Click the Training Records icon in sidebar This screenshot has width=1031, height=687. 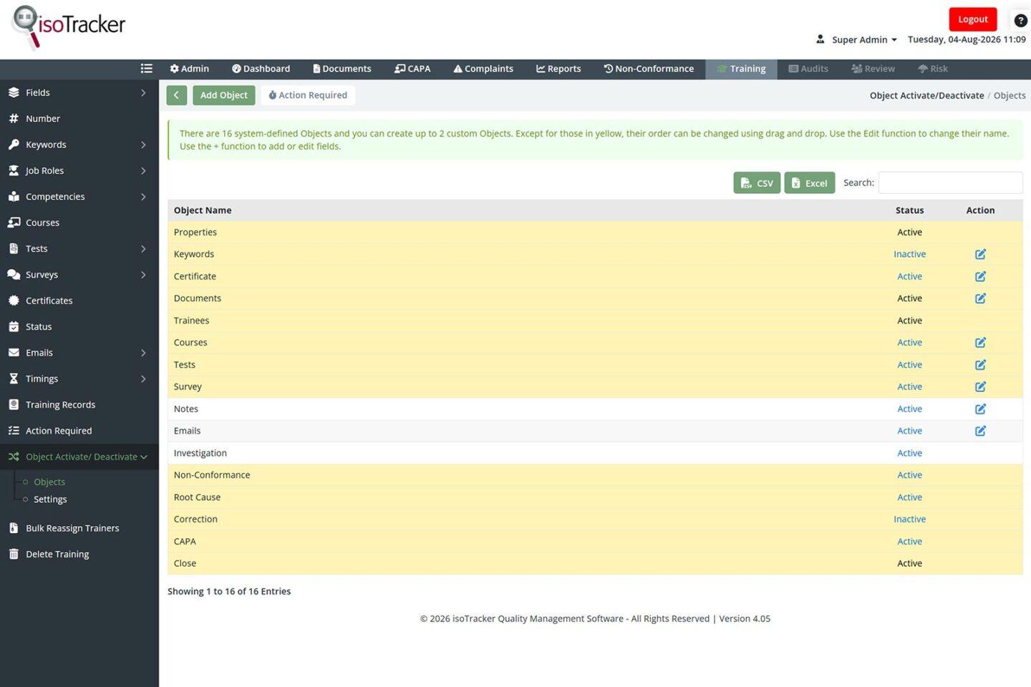[14, 404]
